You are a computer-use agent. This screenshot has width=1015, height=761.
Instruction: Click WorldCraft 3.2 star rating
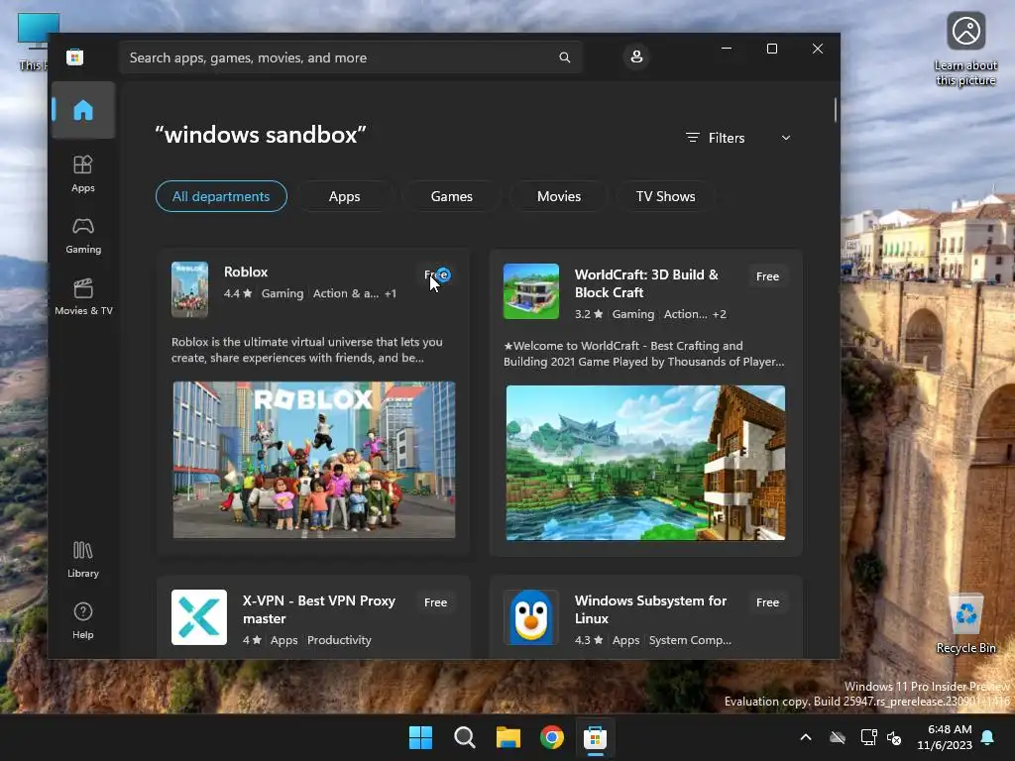click(x=589, y=314)
